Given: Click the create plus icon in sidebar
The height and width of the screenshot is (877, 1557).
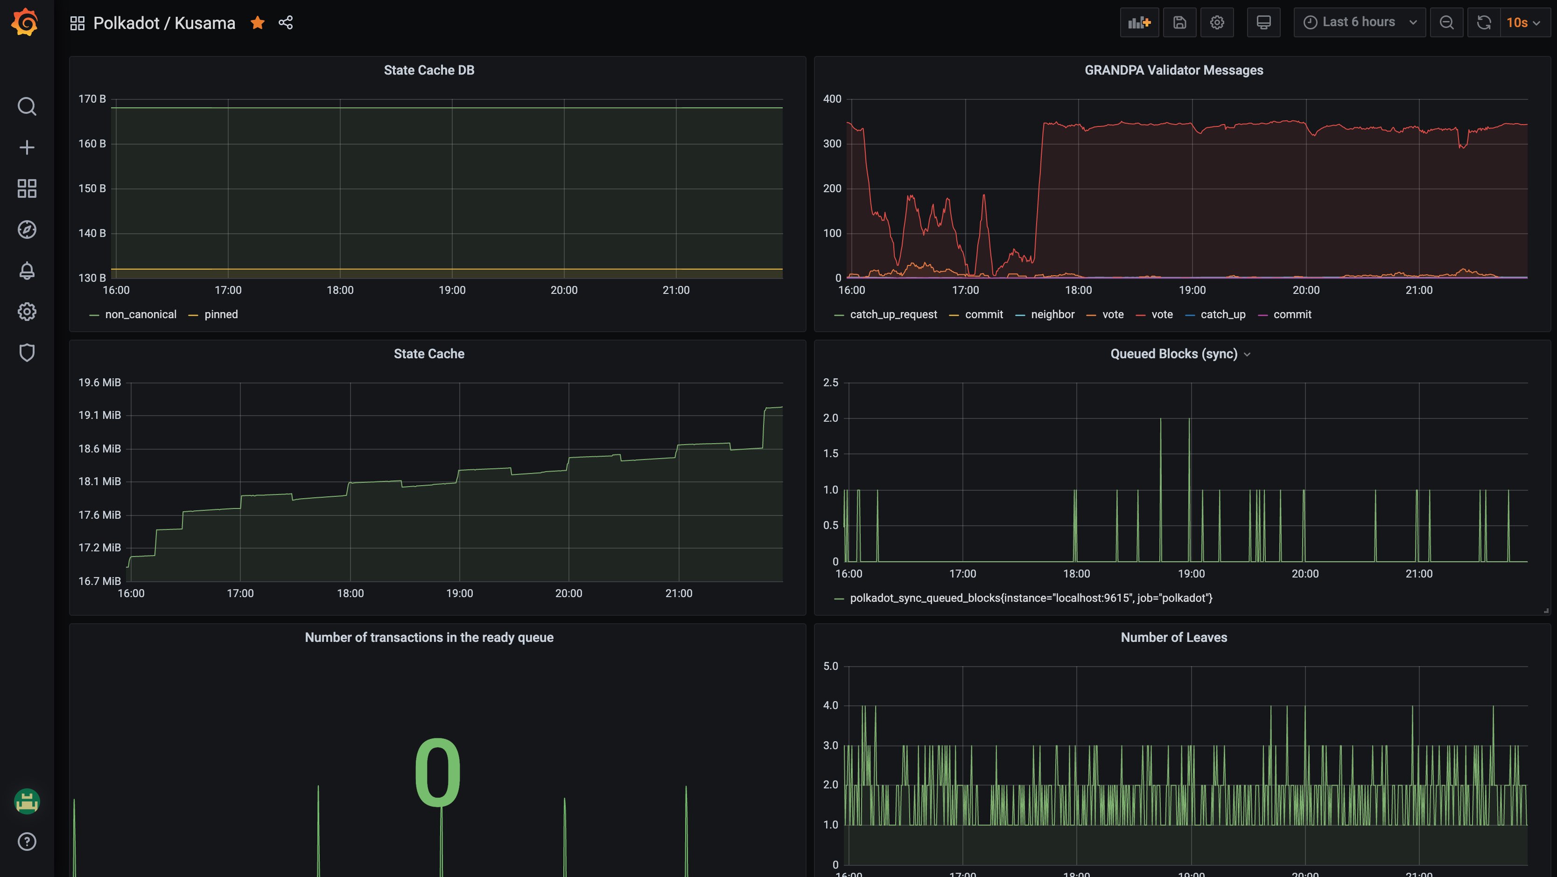Looking at the screenshot, I should coord(27,147).
